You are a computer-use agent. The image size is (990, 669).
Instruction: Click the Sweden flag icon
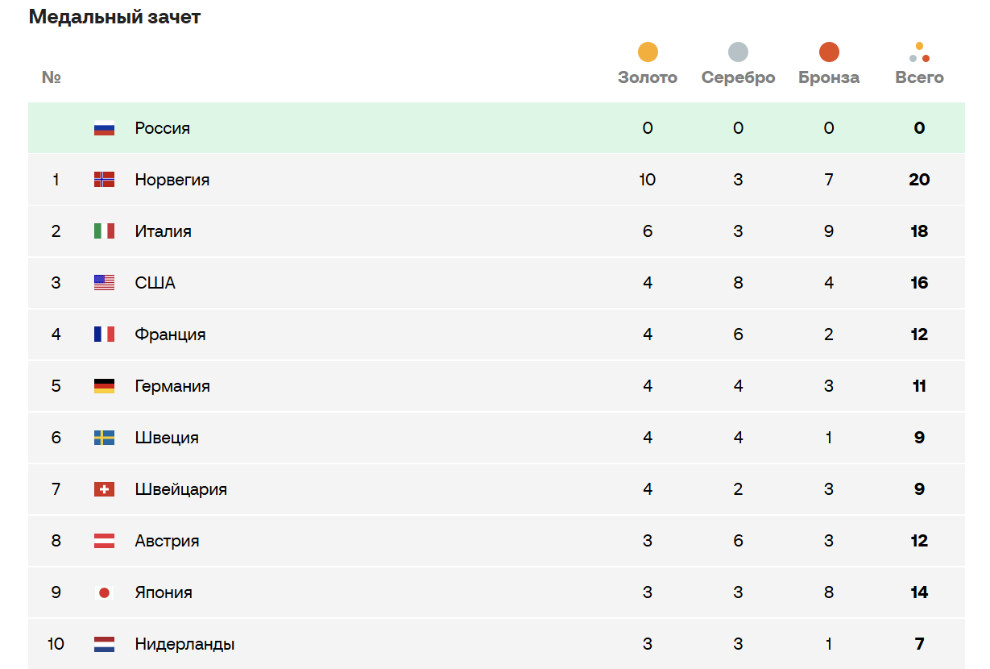[x=104, y=438]
